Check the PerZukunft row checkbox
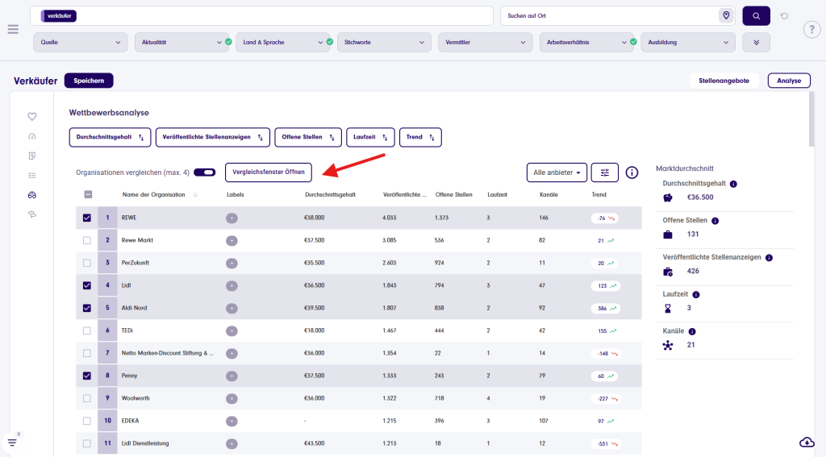Viewport: 826px width, 457px height. [x=87, y=263]
